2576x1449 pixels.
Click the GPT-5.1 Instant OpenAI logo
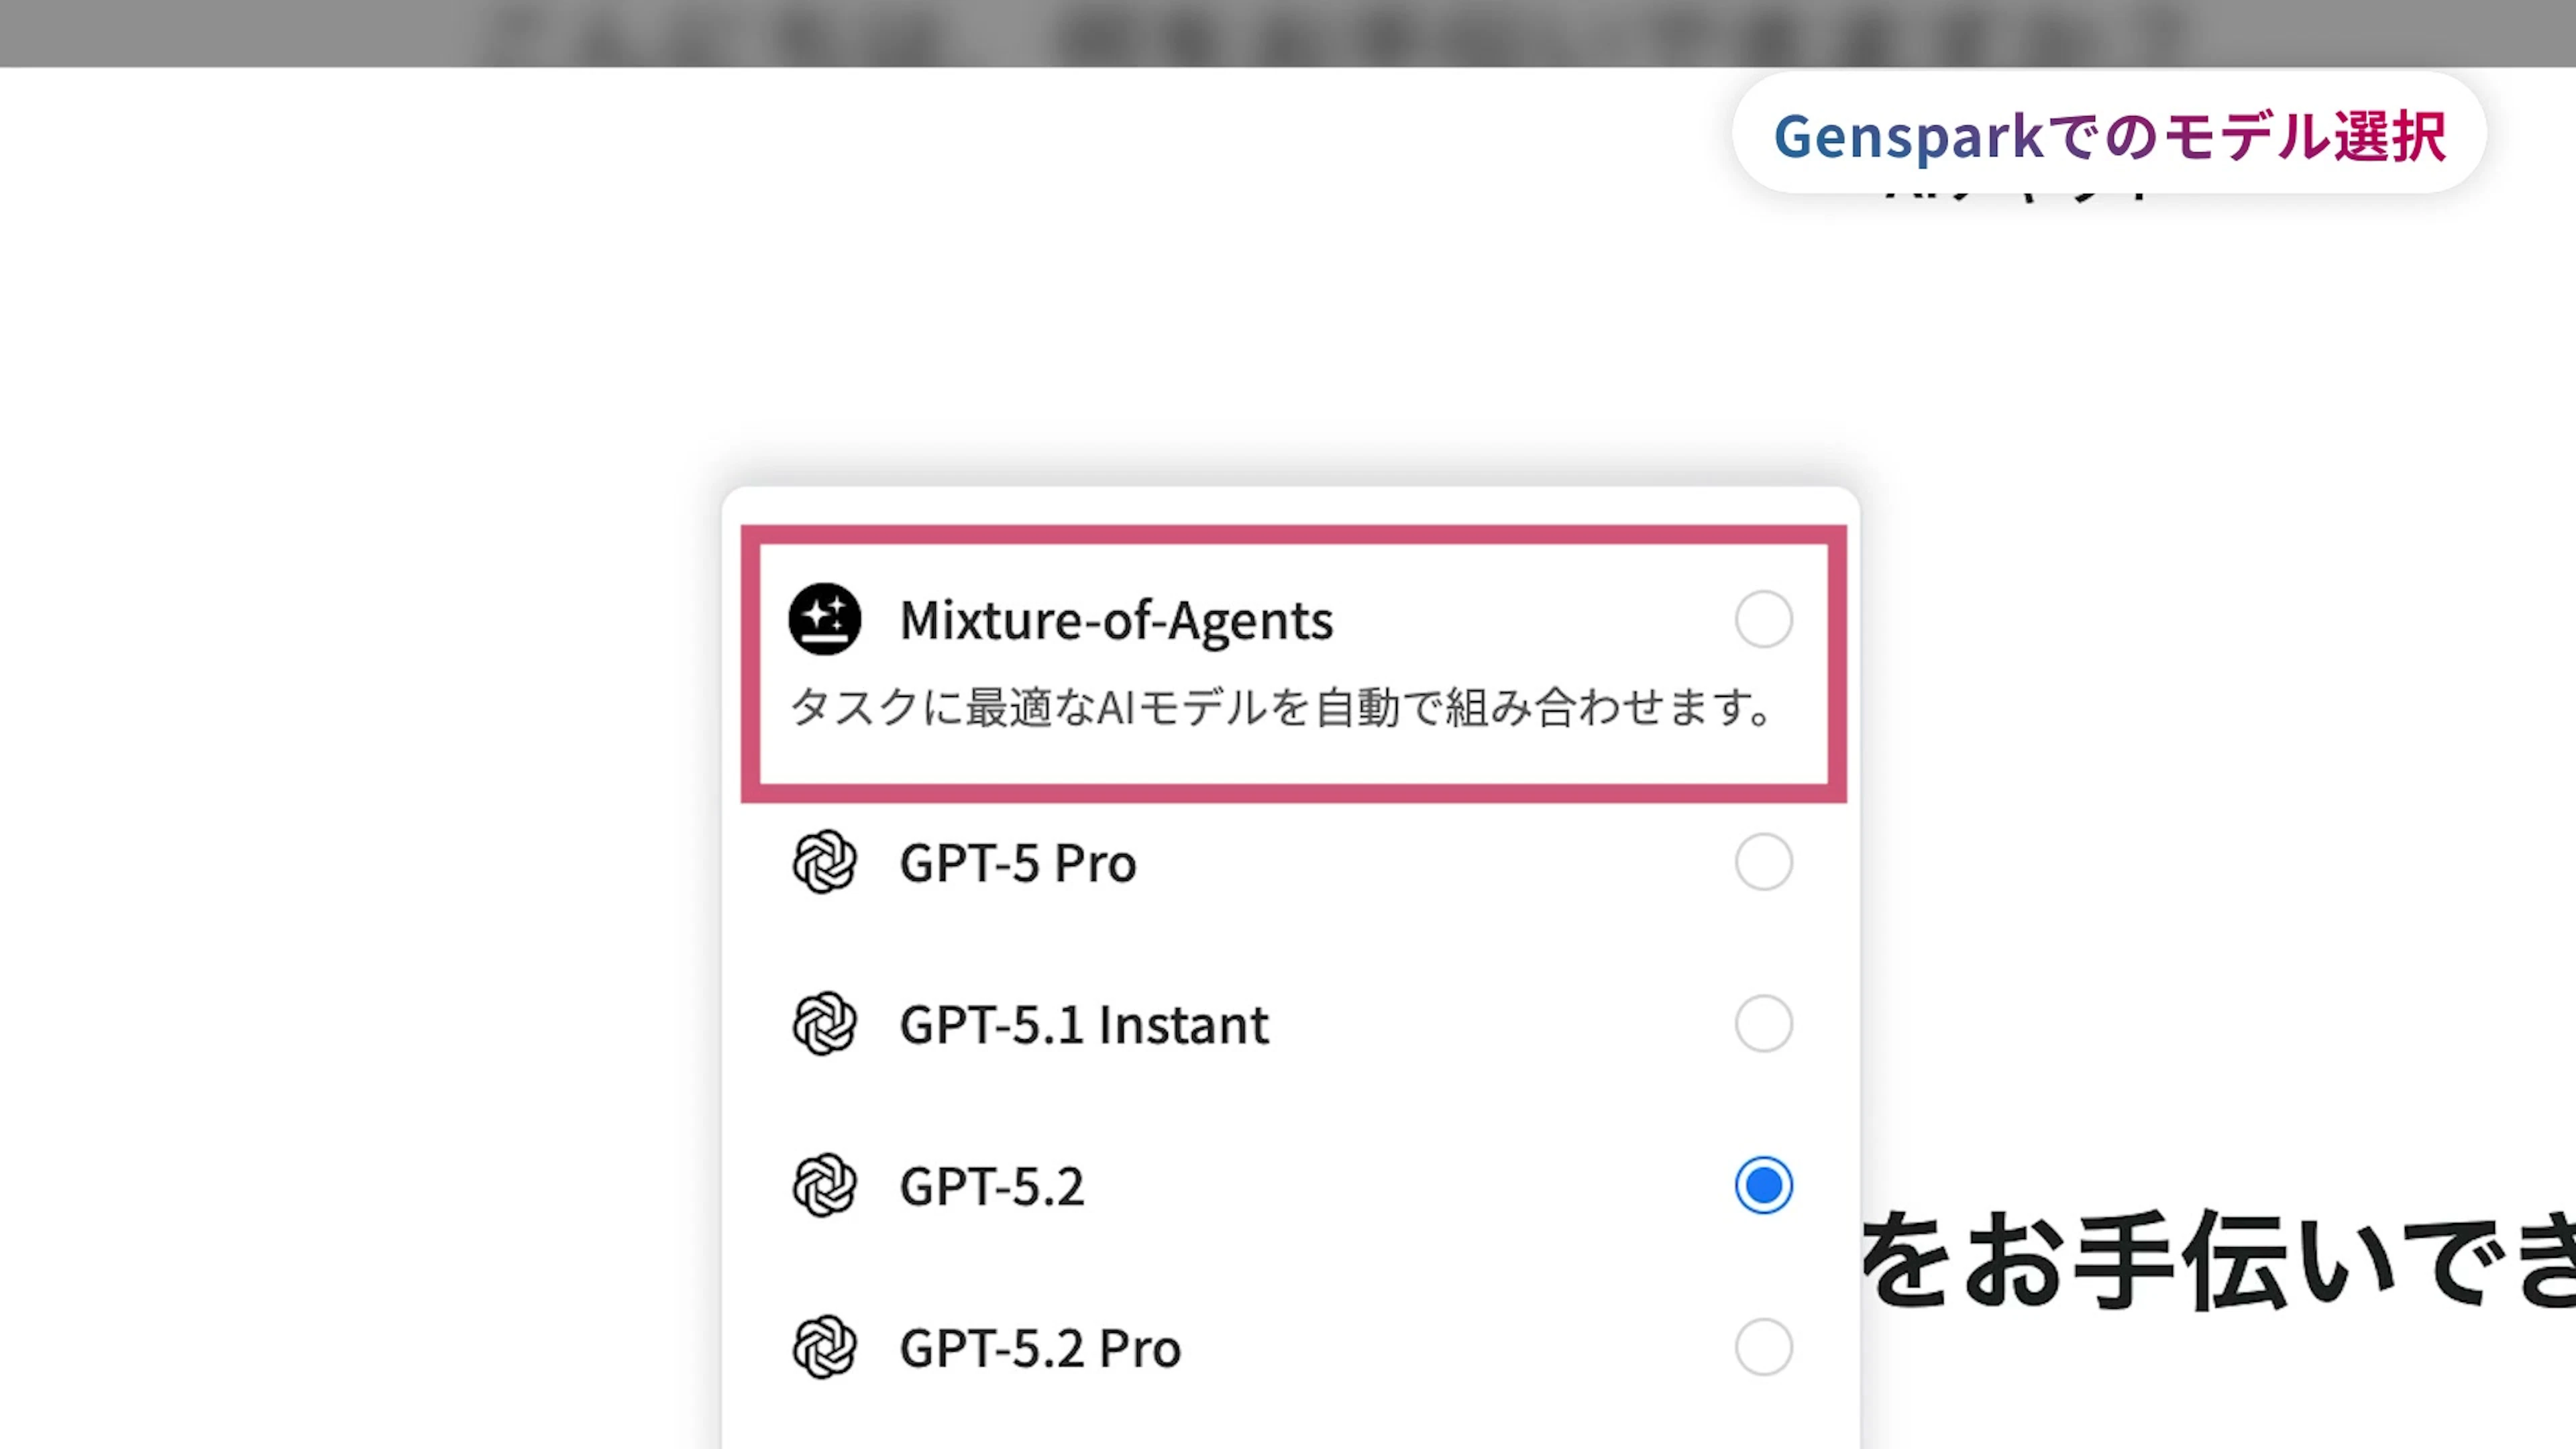824,1024
